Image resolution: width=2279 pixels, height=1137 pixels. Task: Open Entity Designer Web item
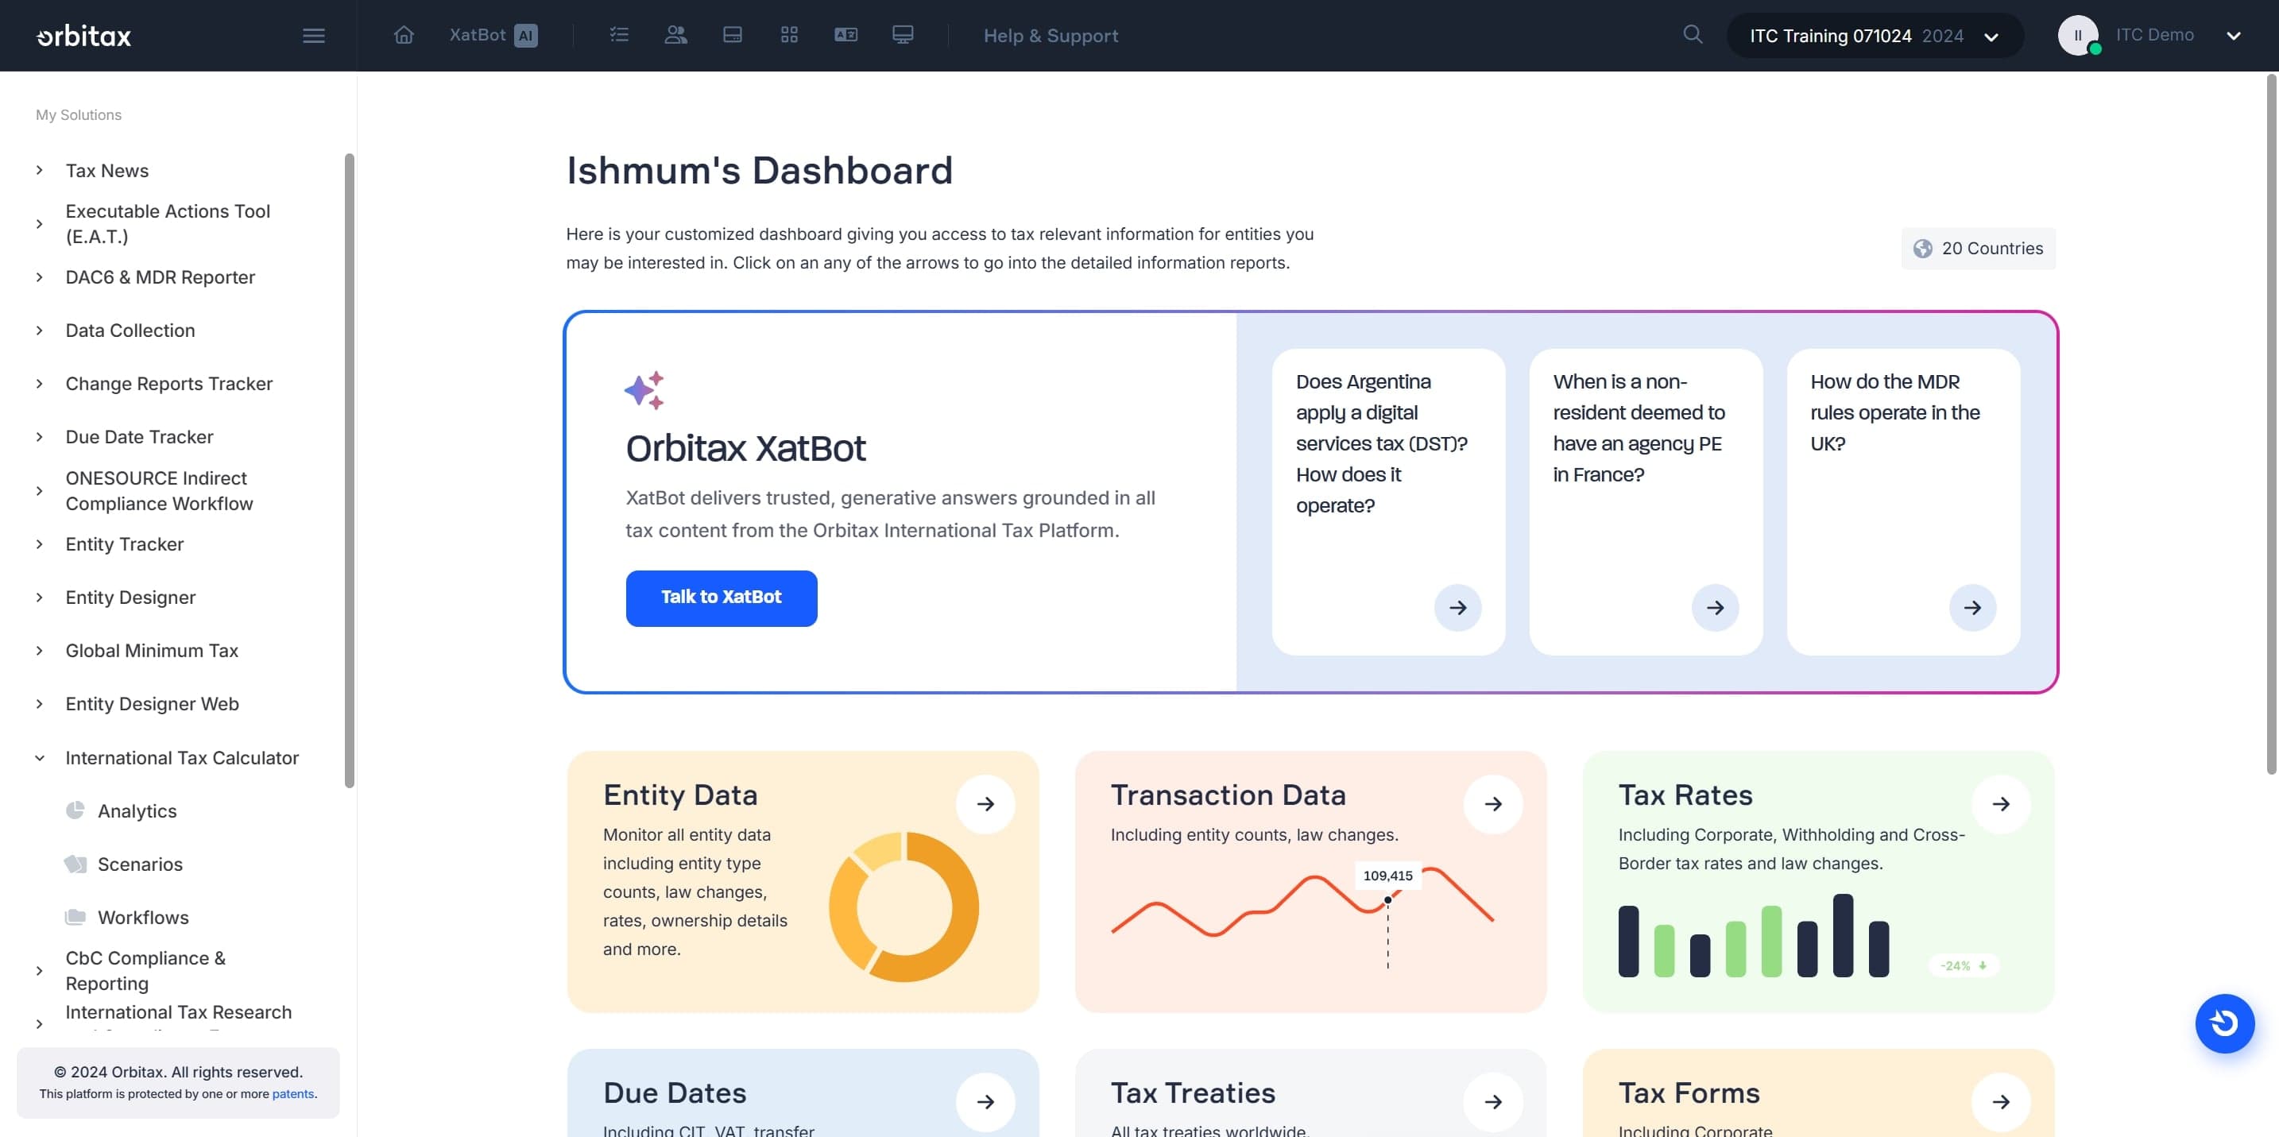152,702
